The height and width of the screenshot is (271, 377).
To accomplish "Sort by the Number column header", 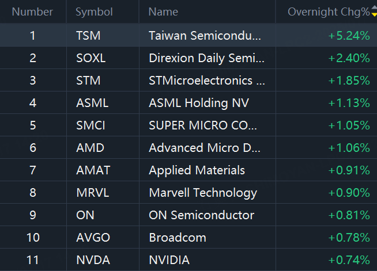I will (x=32, y=12).
